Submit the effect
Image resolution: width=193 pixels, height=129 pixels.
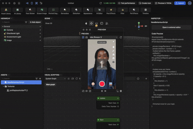[180, 3]
